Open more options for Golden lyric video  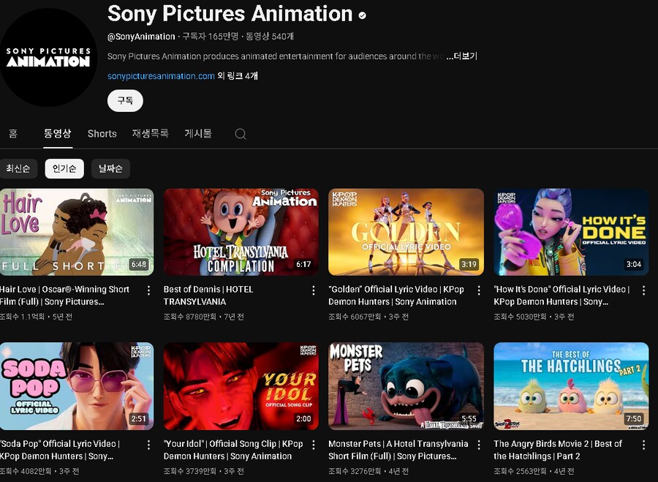click(x=479, y=290)
